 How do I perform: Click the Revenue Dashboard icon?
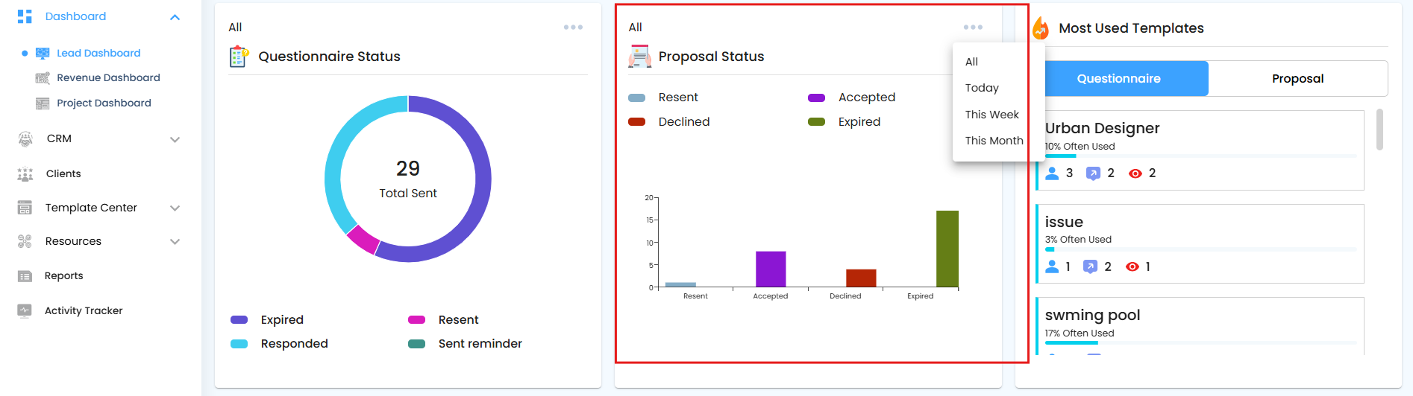[43, 78]
